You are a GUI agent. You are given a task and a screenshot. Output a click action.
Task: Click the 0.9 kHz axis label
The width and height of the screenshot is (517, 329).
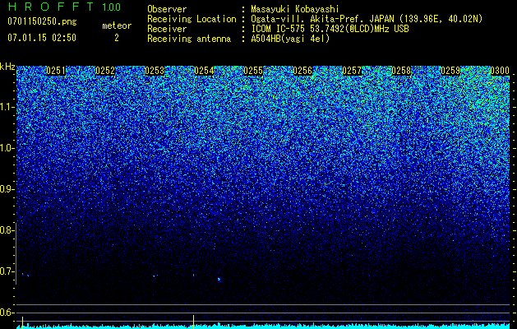coord(7,189)
